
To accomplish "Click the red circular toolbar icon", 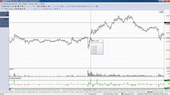I will [46, 6].
